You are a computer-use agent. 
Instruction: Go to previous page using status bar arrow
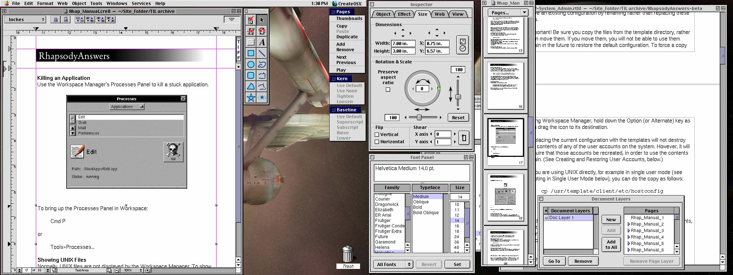click(20, 270)
